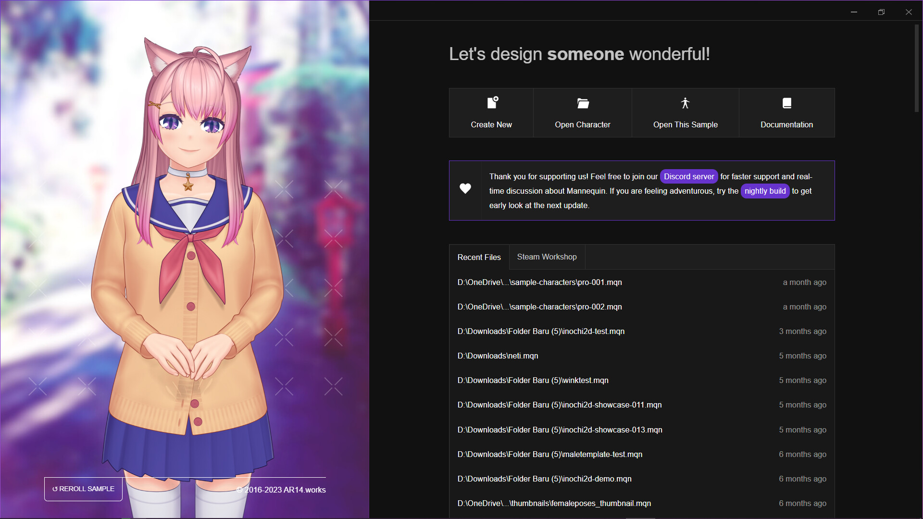Open inochi2d-showcase-011.mqn from the recent list

coord(559,405)
